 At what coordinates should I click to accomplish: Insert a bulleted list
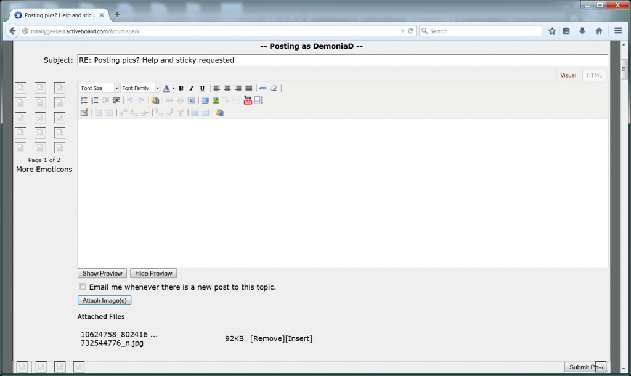pyautogui.click(x=84, y=100)
